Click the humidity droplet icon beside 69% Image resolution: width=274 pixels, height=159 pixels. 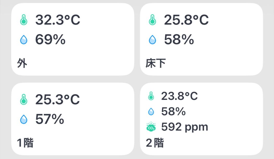click(23, 39)
